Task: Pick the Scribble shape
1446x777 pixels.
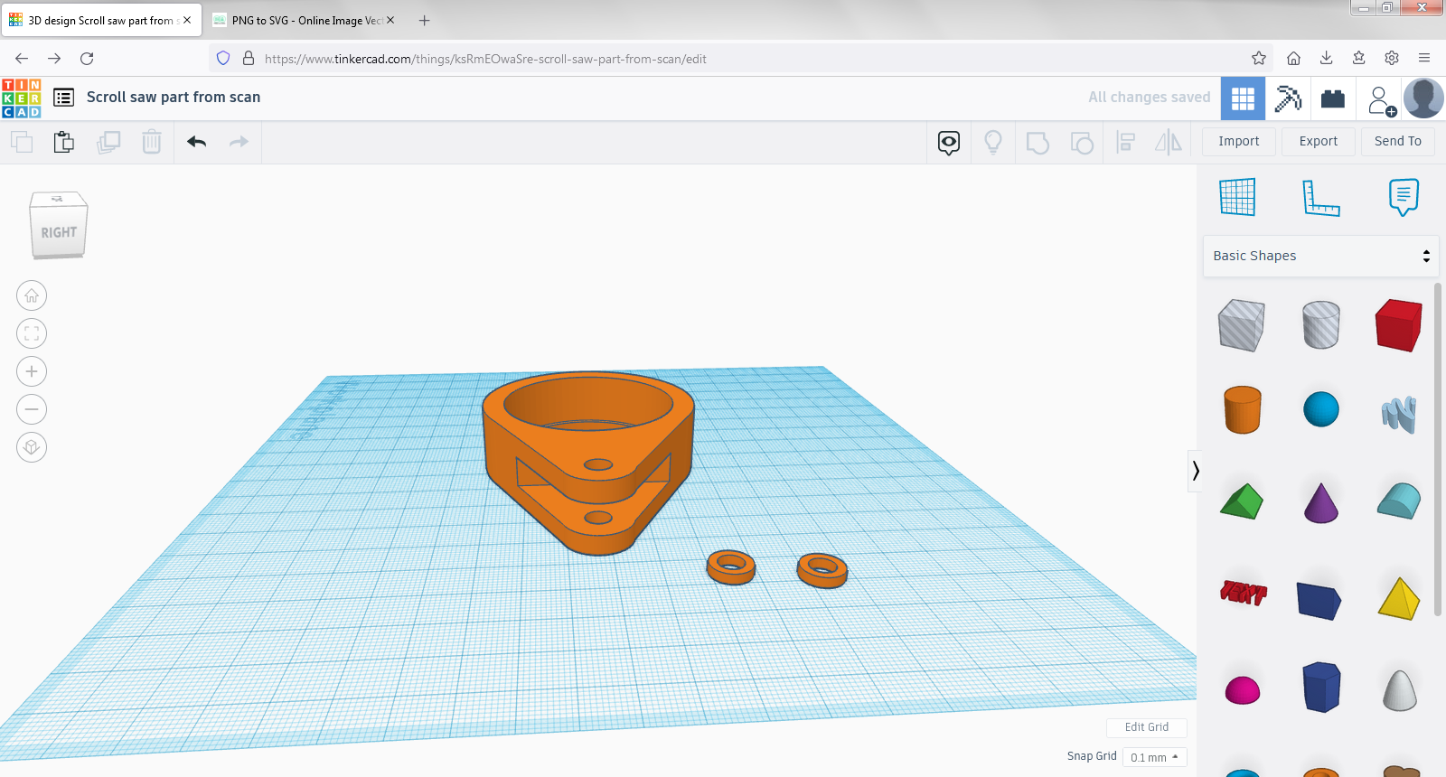Action: pyautogui.click(x=1399, y=414)
